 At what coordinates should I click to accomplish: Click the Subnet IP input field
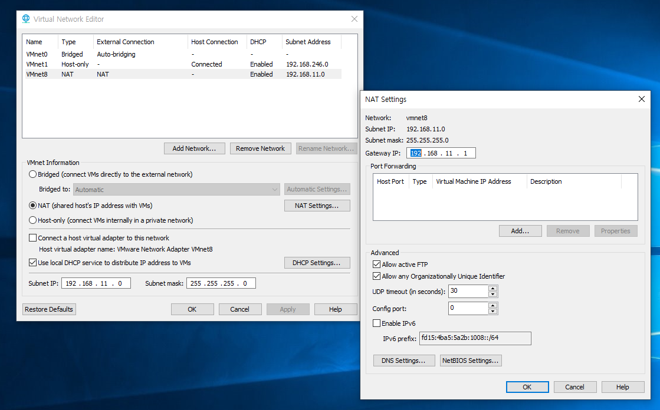[96, 283]
